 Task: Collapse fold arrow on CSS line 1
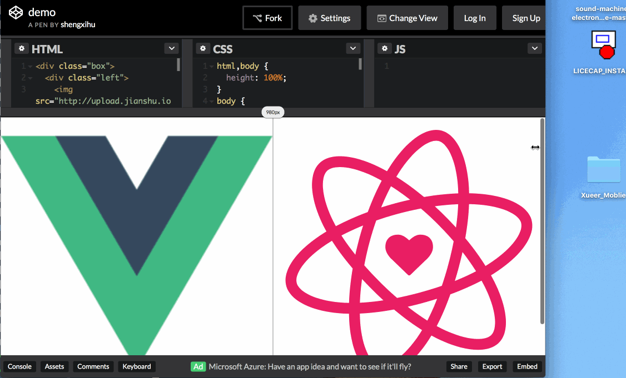pyautogui.click(x=212, y=67)
